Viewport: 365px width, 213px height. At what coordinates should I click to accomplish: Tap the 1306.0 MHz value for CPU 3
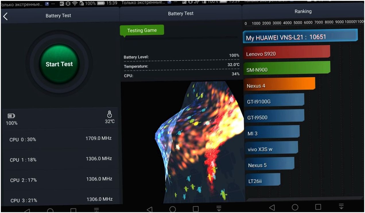pos(100,199)
